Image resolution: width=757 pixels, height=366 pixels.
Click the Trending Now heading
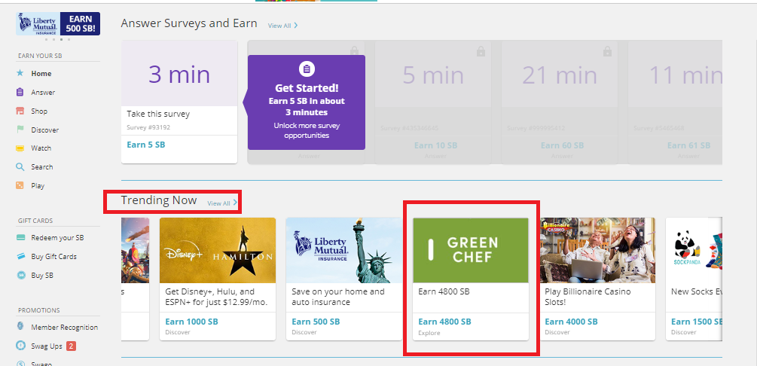click(159, 200)
